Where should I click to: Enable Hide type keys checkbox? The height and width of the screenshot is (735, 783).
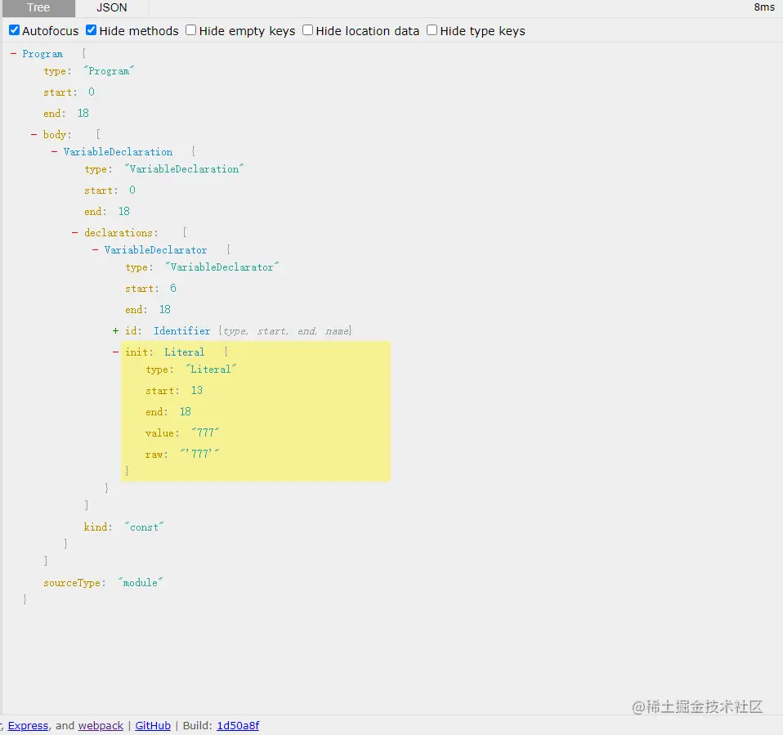pyautogui.click(x=432, y=30)
